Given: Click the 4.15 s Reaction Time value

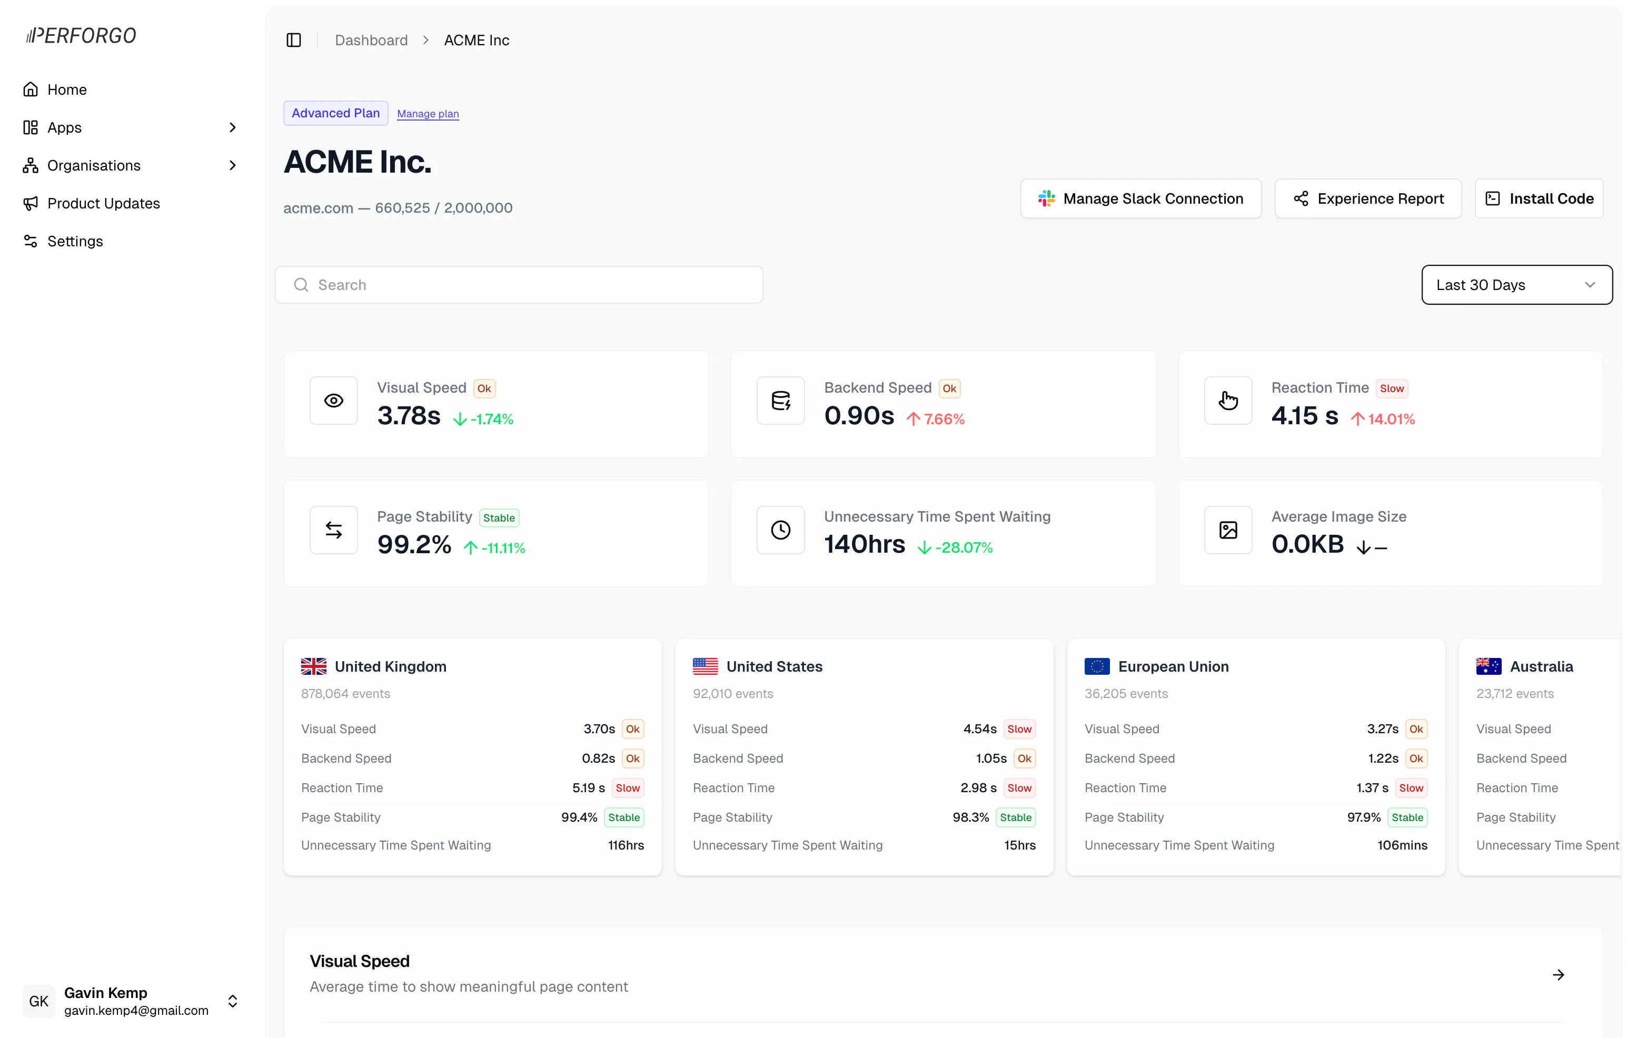Looking at the screenshot, I should [x=1305, y=416].
